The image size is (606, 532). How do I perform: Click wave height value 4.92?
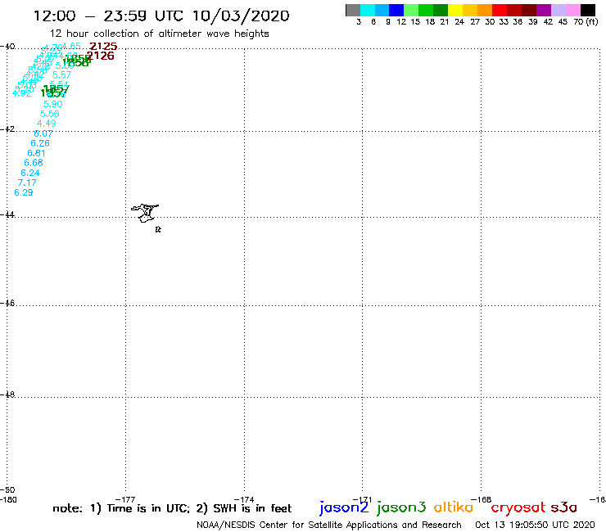[21, 93]
